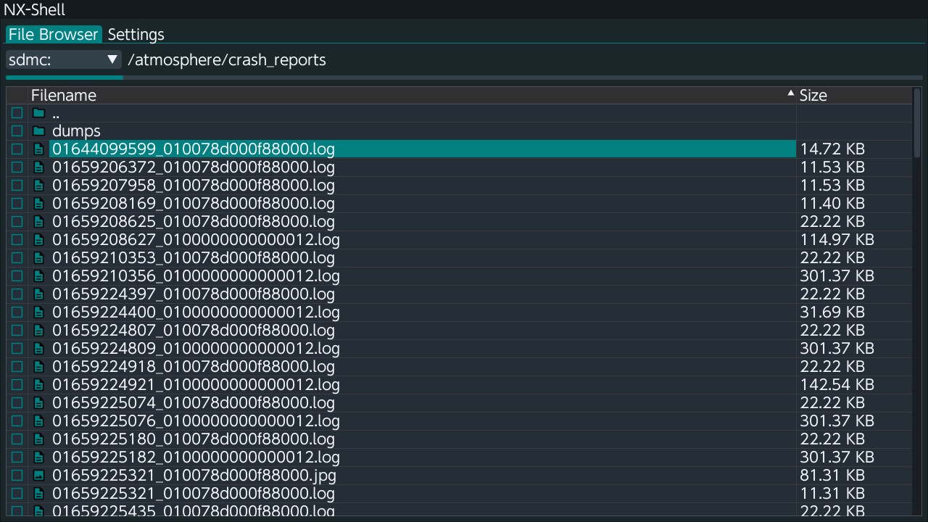Click file icon of 01659224809_0100000000000012.log
The height and width of the screenshot is (522, 928).
pyautogui.click(x=39, y=349)
